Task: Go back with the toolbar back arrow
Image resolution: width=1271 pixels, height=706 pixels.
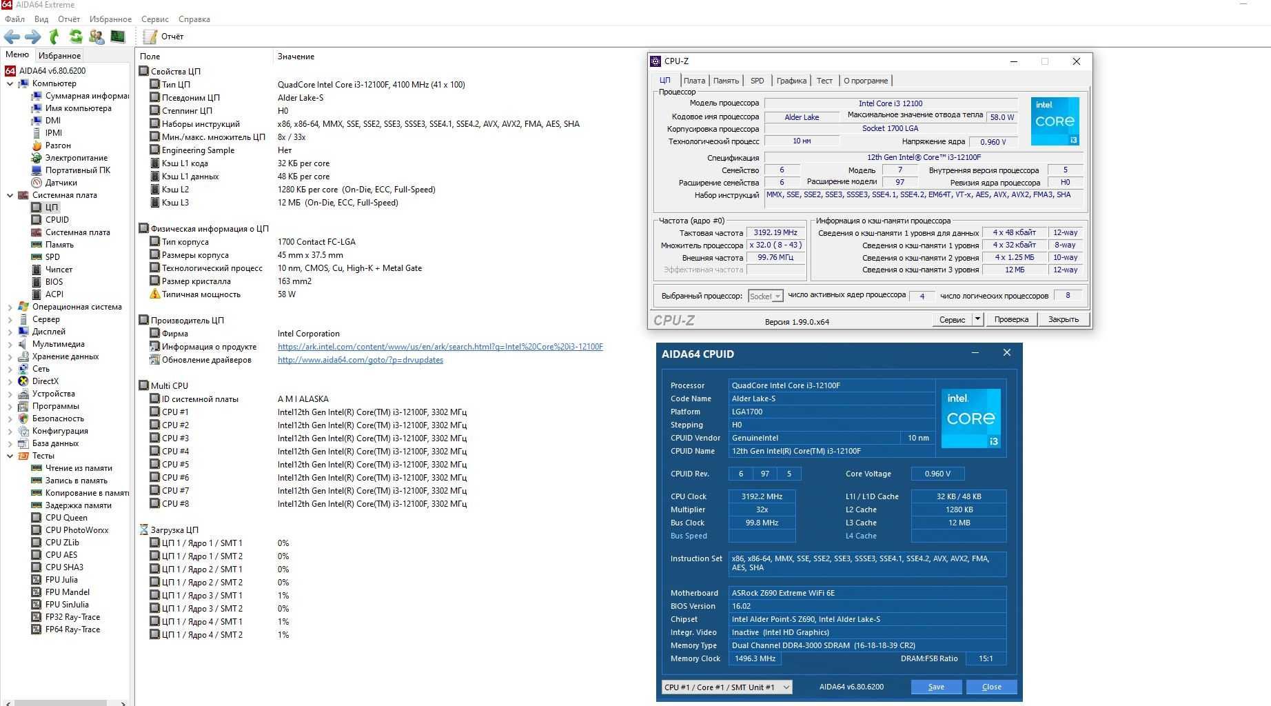Action: (12, 37)
